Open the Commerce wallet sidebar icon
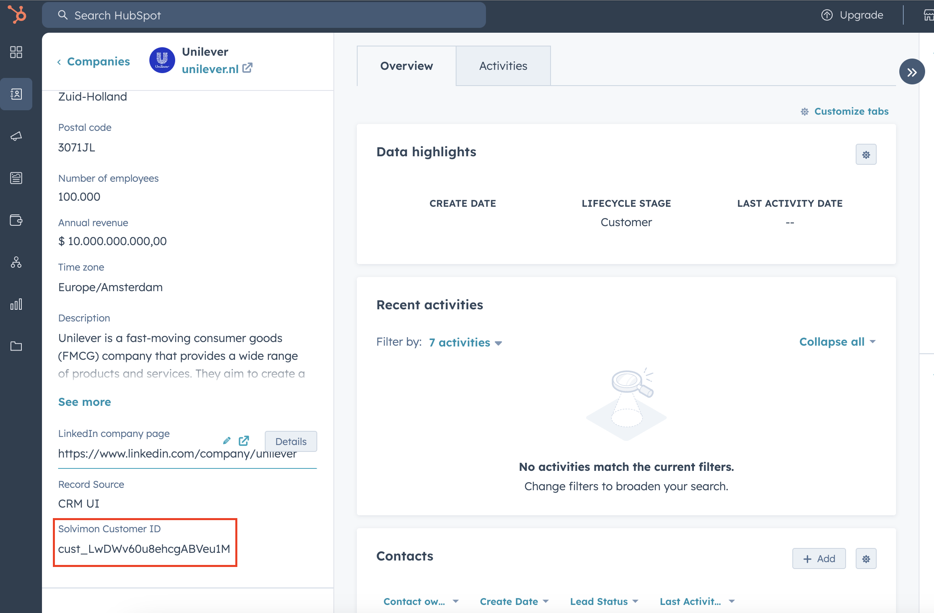Screen dimensions: 934x613 pos(16,220)
